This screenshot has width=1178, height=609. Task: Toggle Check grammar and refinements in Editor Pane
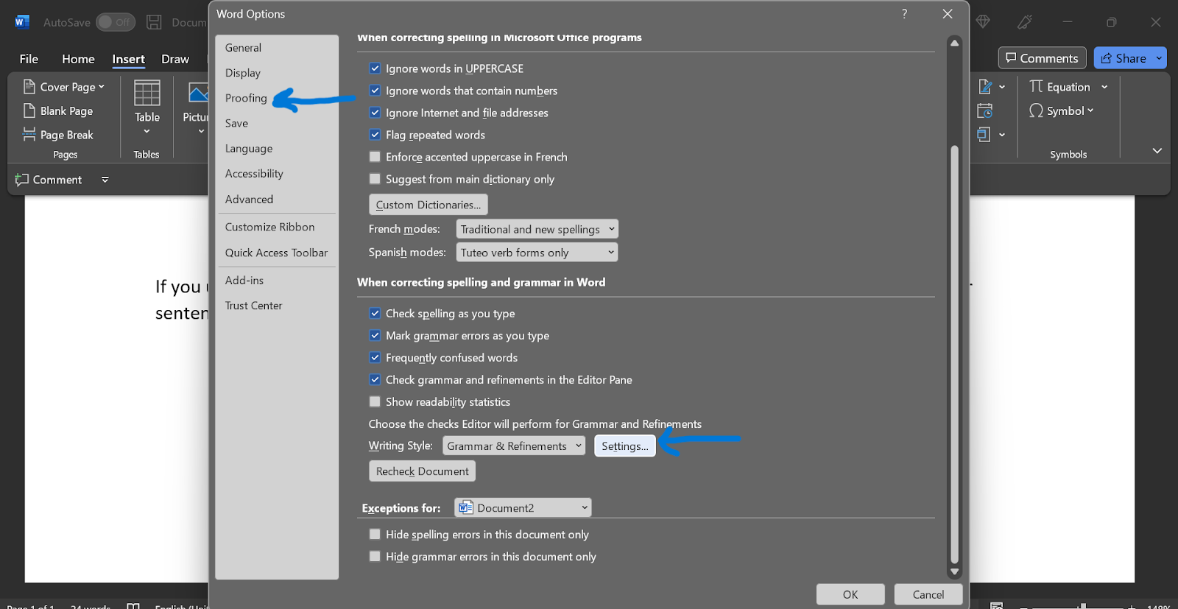[375, 380]
